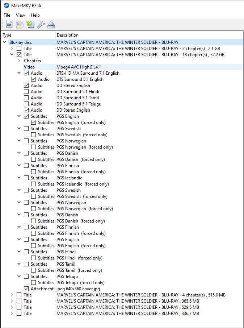Collapse the Blu-ray disc root node
Screen dimensions: 244x328
5,42
